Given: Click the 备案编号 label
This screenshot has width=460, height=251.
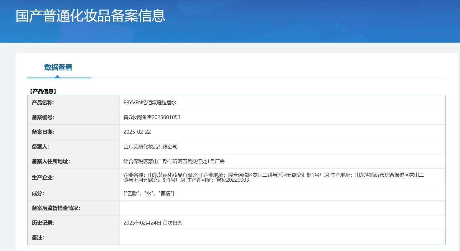Looking at the screenshot, I should coord(43,117).
